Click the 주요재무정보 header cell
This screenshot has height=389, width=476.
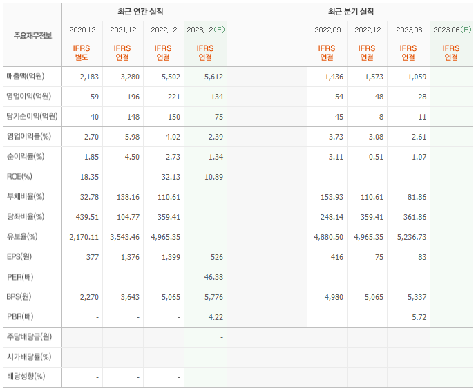(x=32, y=36)
